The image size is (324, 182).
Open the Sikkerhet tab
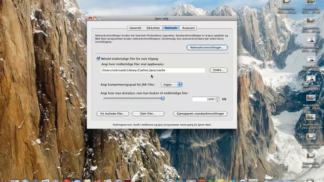[153, 28]
